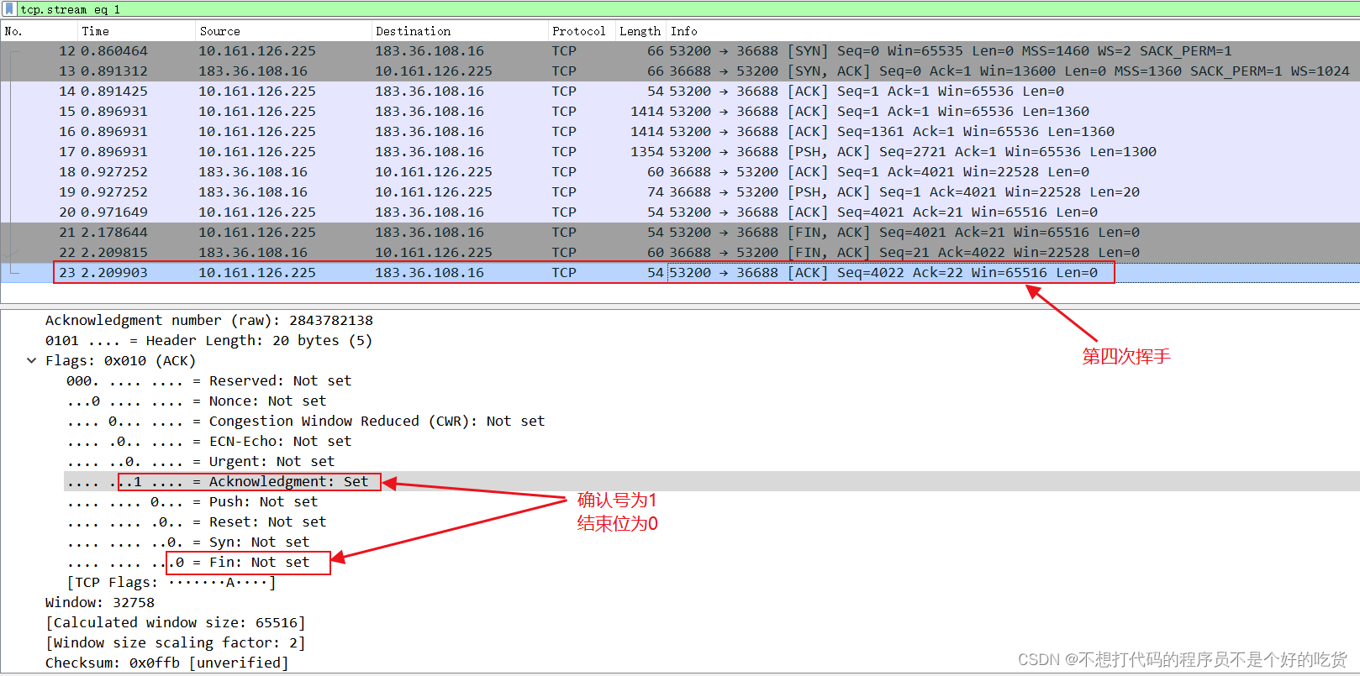Select Congestion Window Reduced (CWR) line

click(306, 422)
